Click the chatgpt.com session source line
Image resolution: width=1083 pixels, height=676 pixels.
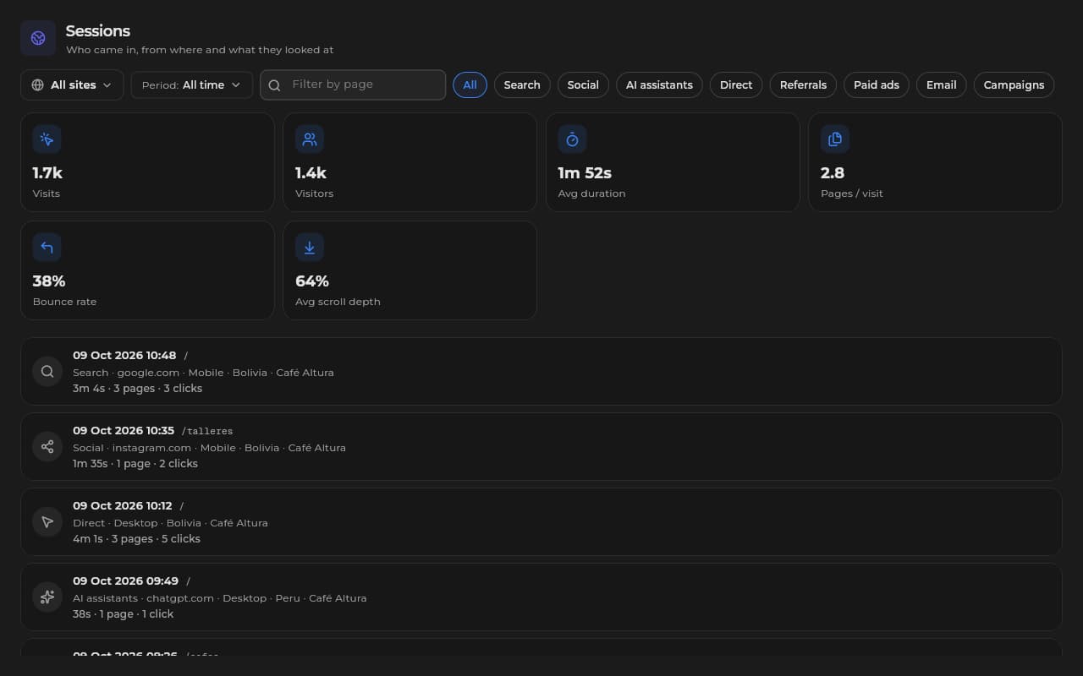click(x=219, y=597)
